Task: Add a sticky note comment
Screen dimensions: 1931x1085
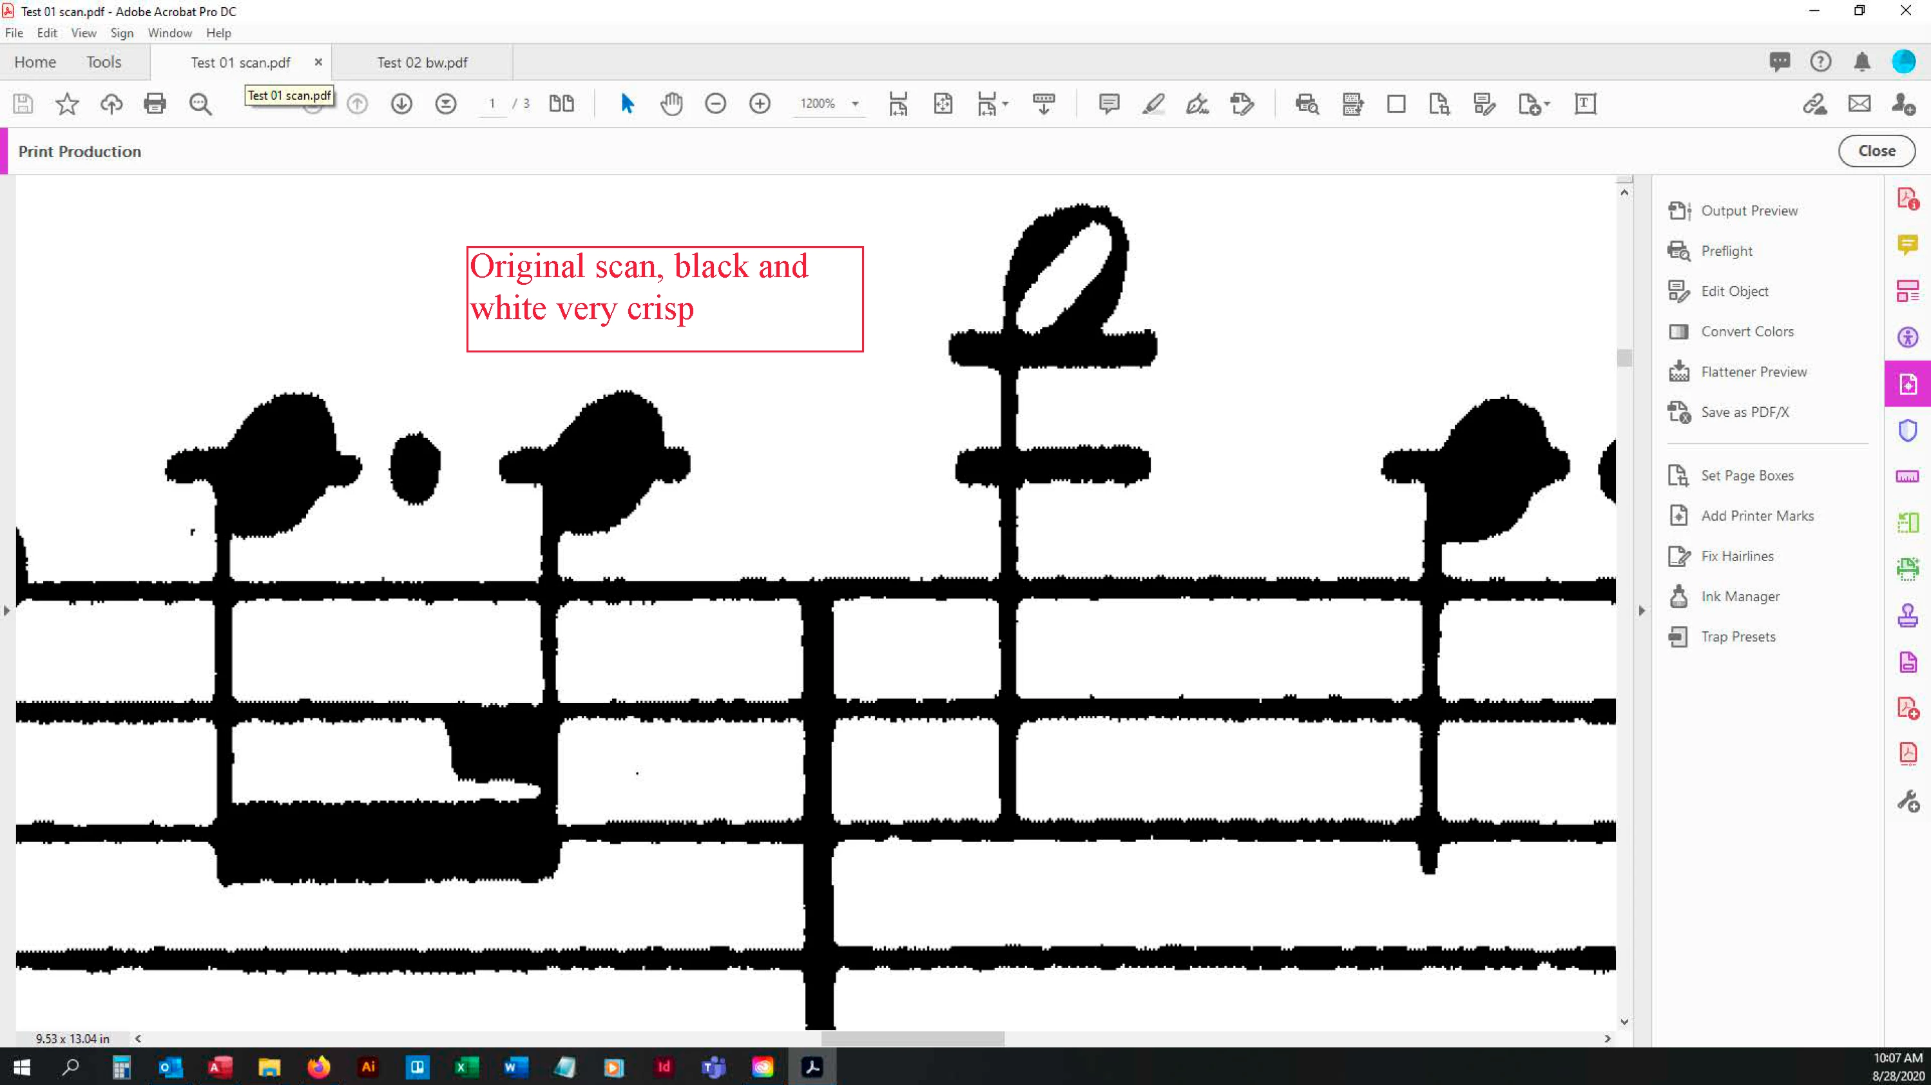Action: (x=1109, y=104)
